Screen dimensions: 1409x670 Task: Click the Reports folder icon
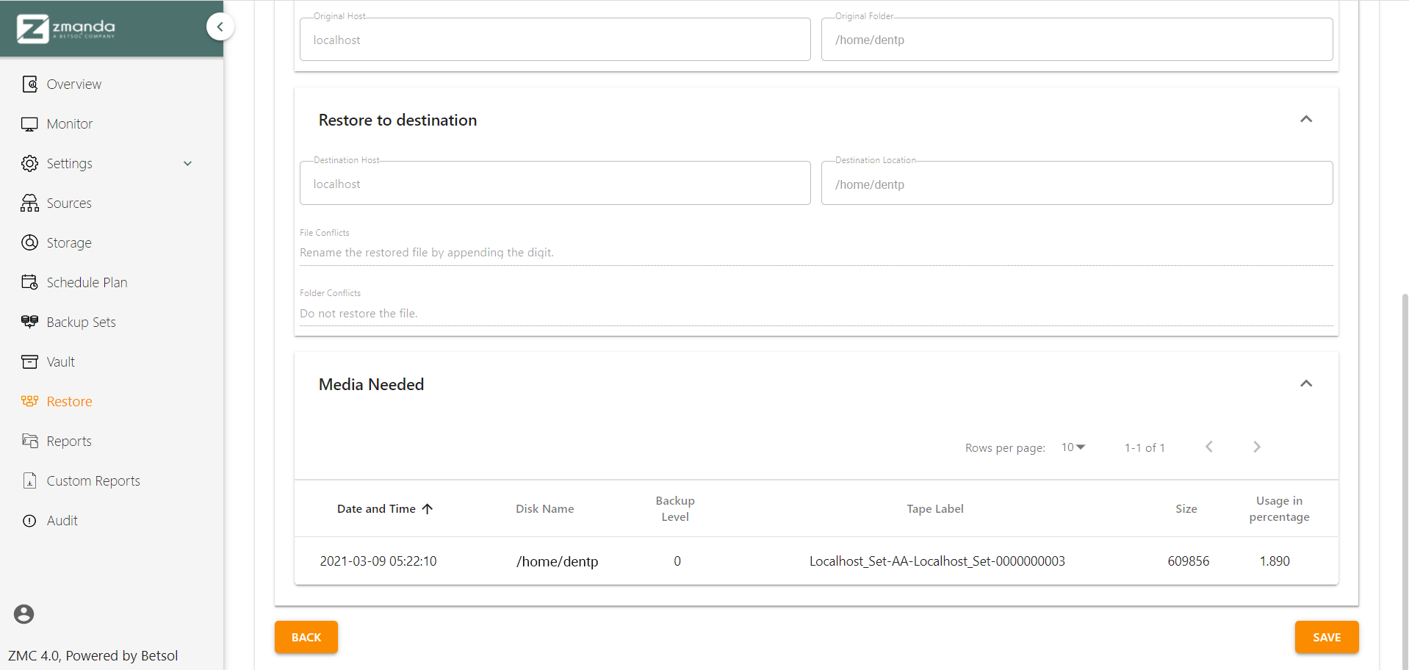point(29,441)
